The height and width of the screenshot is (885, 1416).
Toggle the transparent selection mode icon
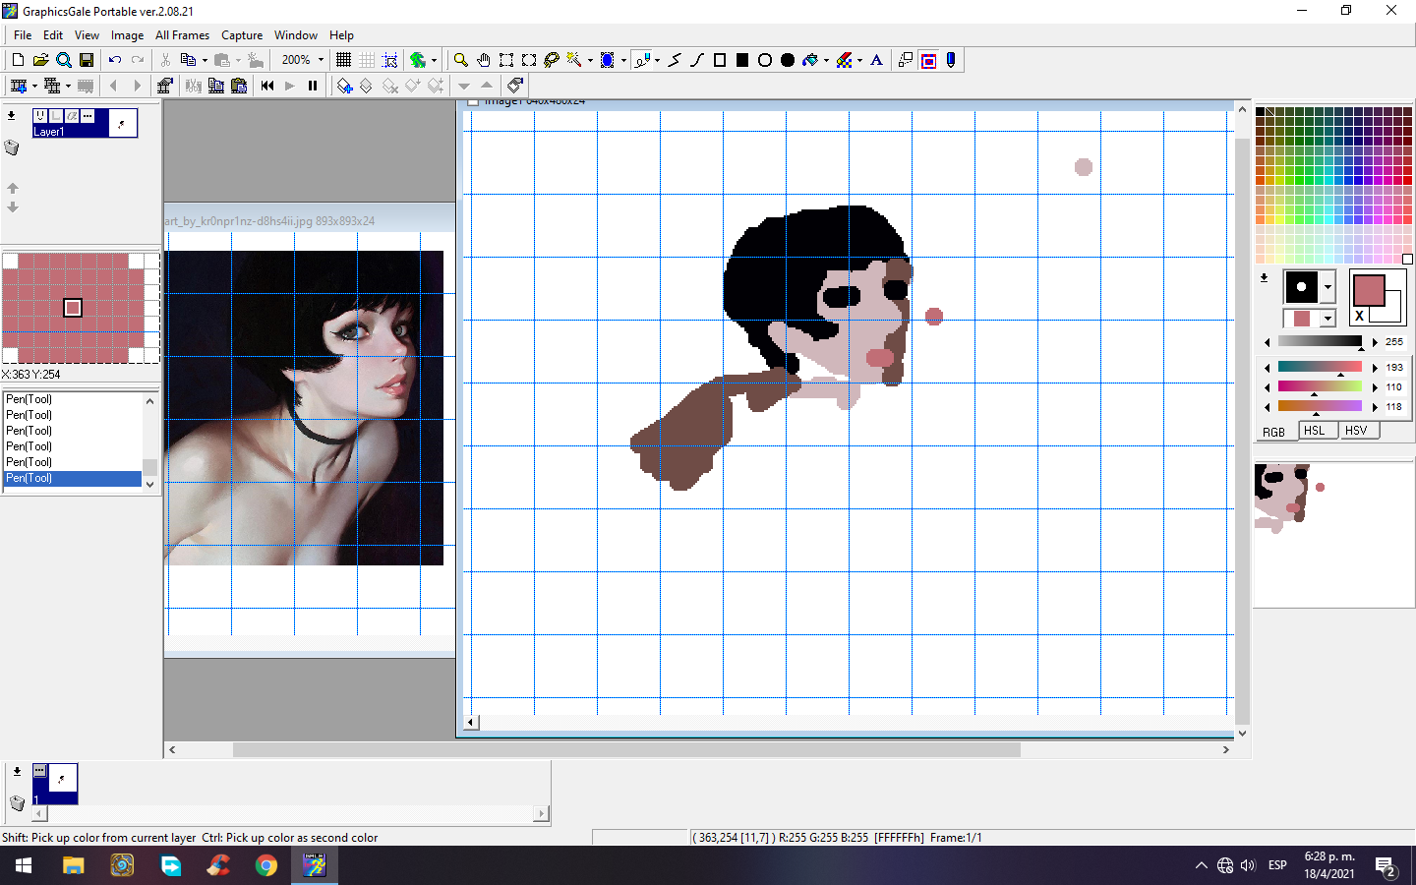929,60
